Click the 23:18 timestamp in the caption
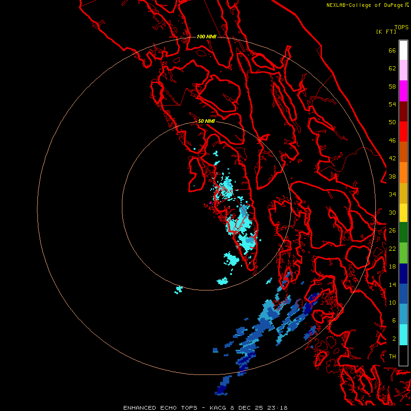 click(x=277, y=408)
